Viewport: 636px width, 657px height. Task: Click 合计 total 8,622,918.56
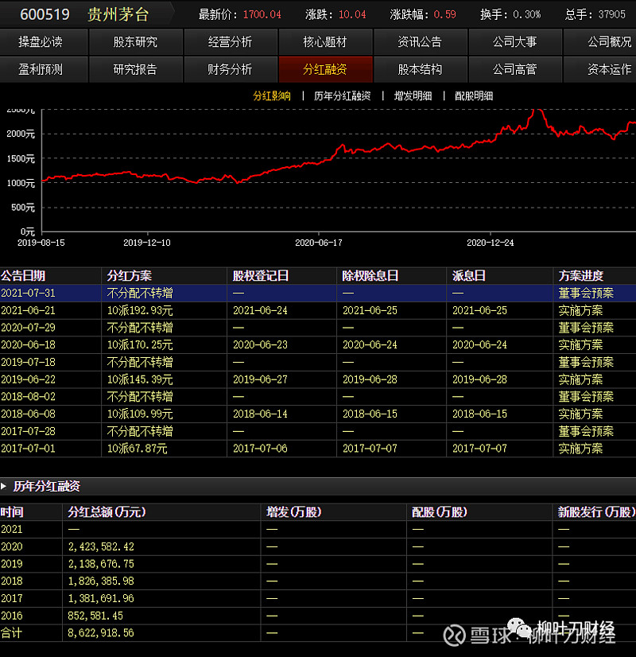pyautogui.click(x=101, y=633)
